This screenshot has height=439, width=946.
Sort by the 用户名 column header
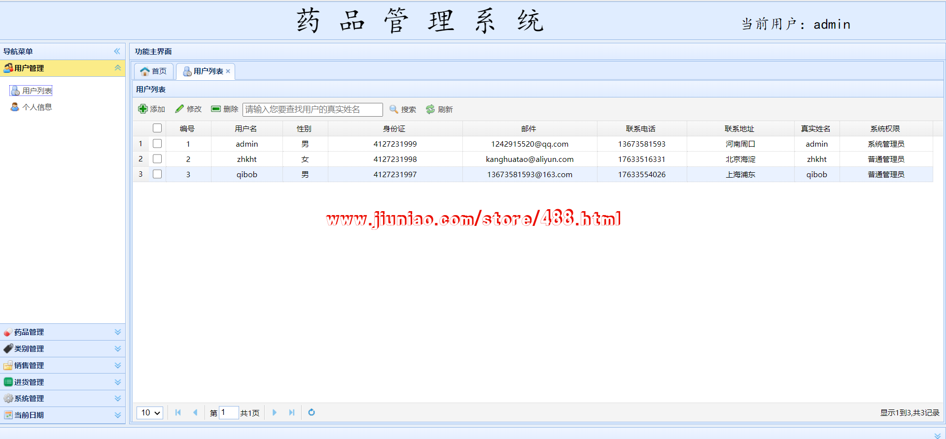[x=246, y=128]
